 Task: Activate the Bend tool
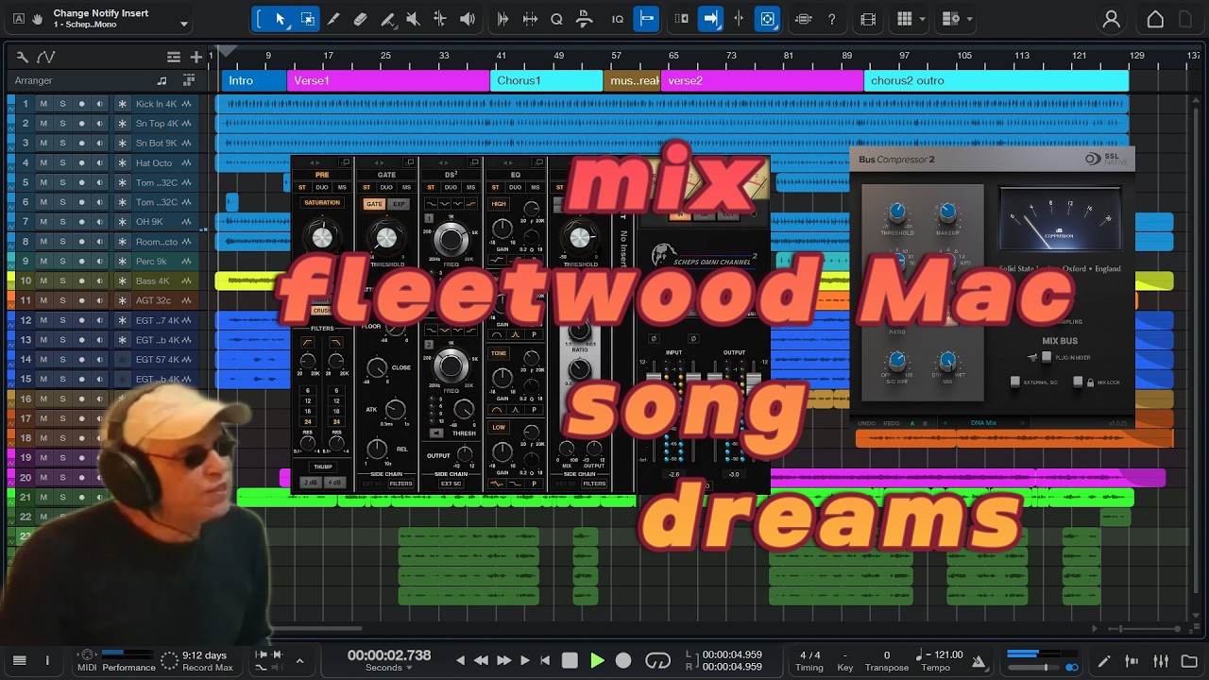[439, 19]
